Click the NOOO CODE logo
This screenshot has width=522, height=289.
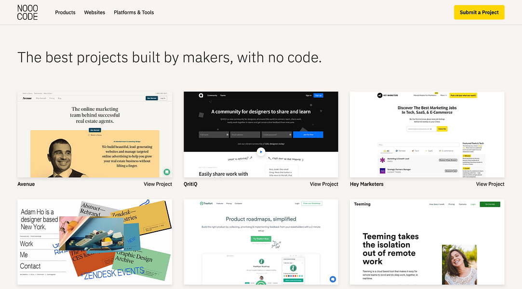point(27,13)
